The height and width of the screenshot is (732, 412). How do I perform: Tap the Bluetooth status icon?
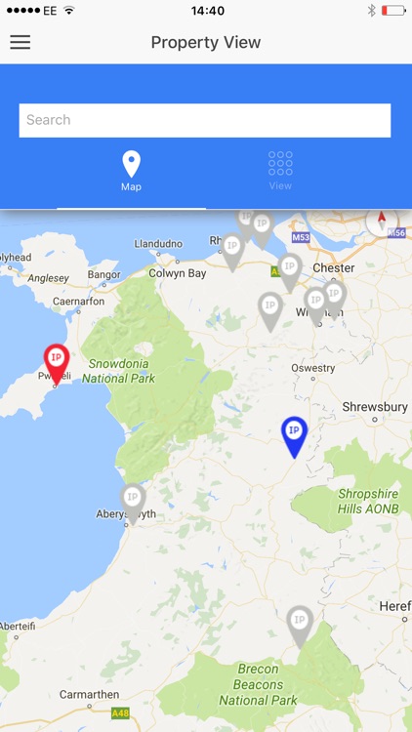[x=371, y=11]
